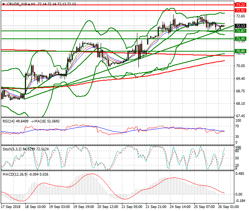Click the MACD 0.485 scale value

point(240,174)
